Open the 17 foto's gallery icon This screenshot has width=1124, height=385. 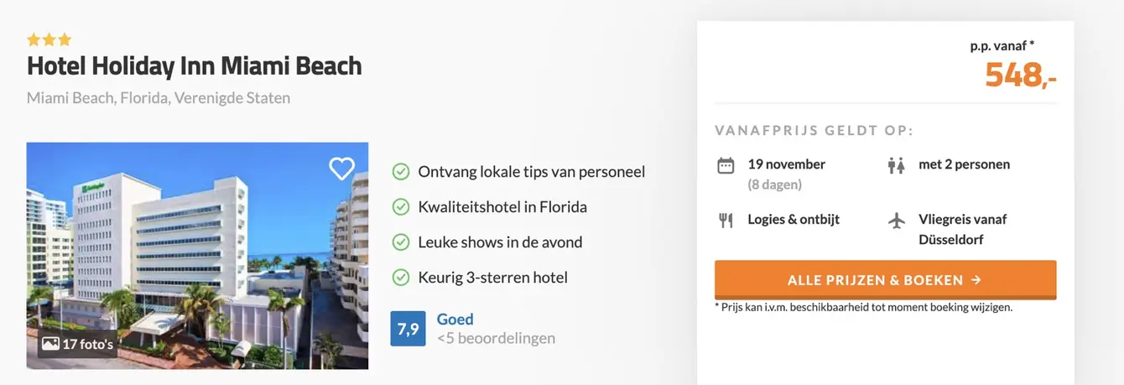tap(50, 344)
